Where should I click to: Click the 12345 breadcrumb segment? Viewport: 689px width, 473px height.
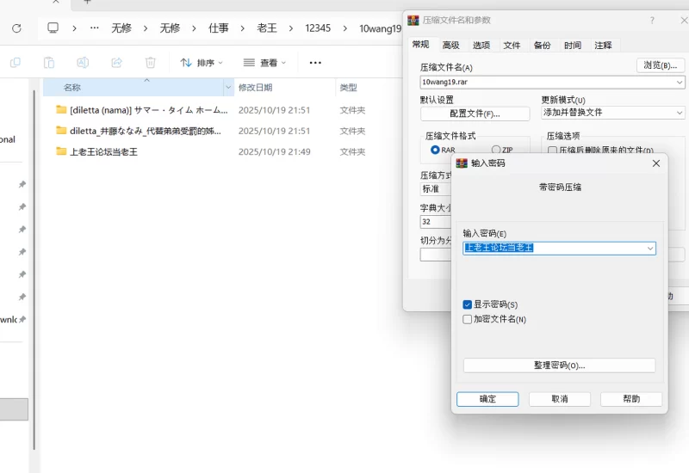[318, 28]
